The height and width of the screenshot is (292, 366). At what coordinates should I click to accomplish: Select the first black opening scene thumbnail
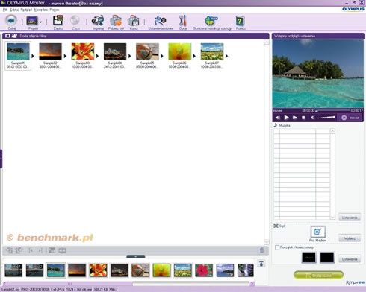coord(308,258)
